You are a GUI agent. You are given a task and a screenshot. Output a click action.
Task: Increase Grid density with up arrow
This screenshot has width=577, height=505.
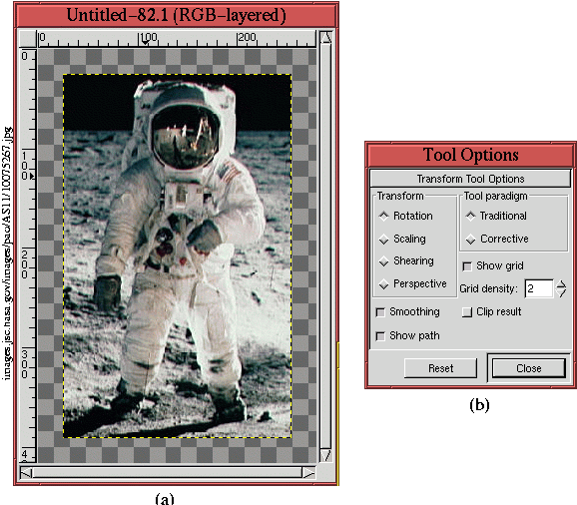tap(561, 284)
